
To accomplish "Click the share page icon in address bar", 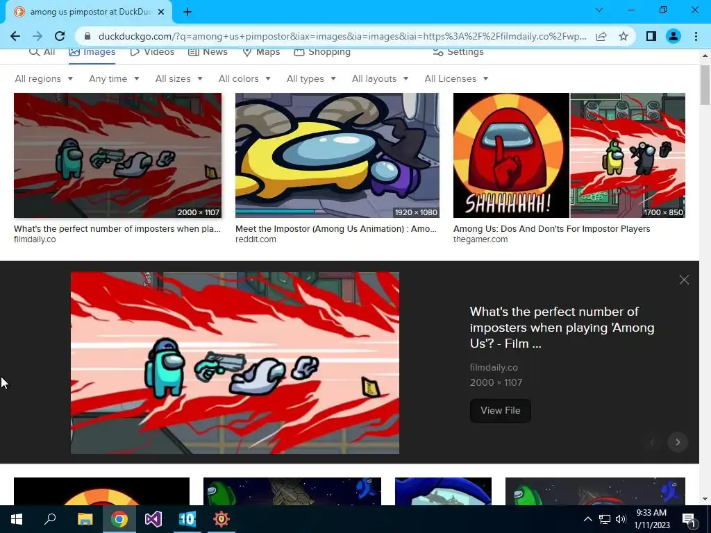I will point(601,36).
